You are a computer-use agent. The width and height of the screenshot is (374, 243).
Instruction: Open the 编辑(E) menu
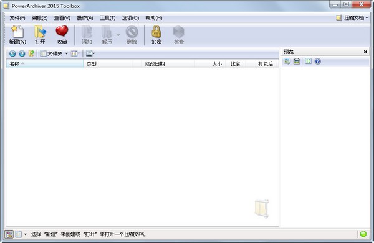[40, 18]
